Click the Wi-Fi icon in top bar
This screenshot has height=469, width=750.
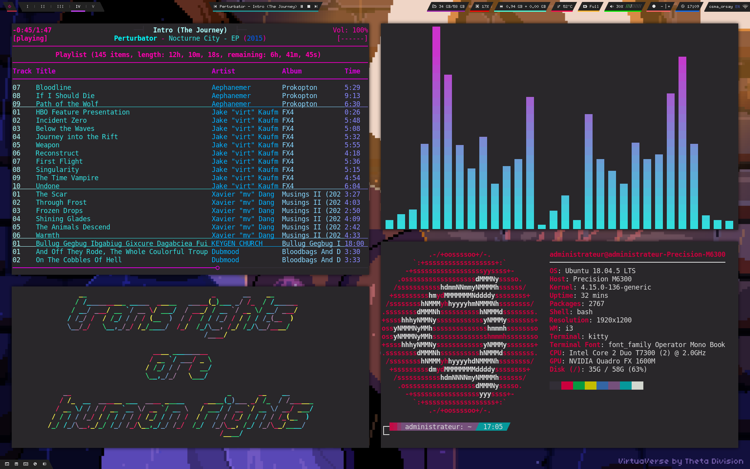746,6
